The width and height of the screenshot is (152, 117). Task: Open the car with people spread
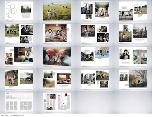point(95,57)
